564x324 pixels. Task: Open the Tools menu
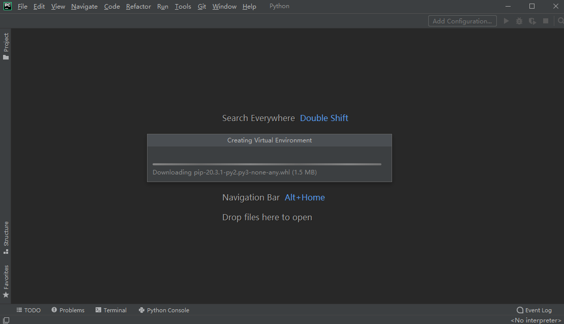(x=183, y=7)
